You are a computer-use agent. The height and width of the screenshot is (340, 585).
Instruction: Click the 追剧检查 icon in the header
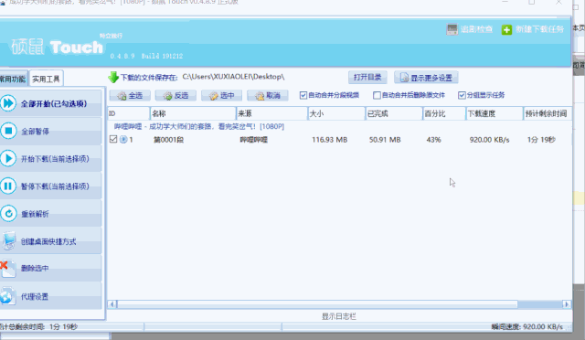click(452, 29)
